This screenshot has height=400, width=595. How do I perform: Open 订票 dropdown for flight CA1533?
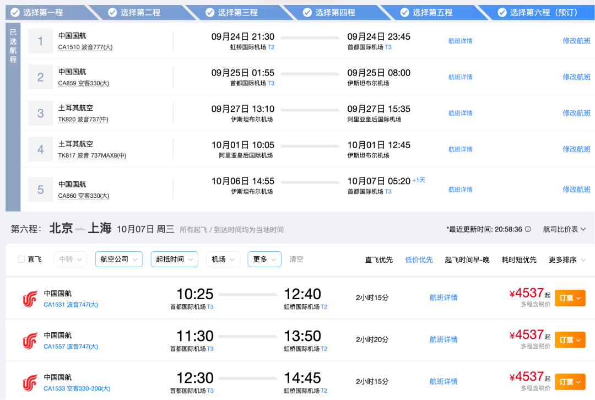(x=570, y=382)
